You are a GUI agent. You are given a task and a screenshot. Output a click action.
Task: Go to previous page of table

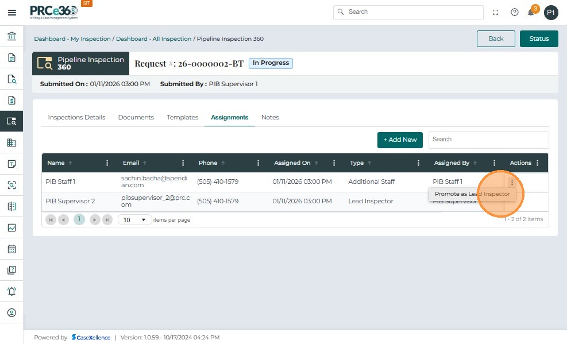pos(64,220)
